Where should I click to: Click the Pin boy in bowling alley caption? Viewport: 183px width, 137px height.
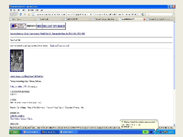26,81
